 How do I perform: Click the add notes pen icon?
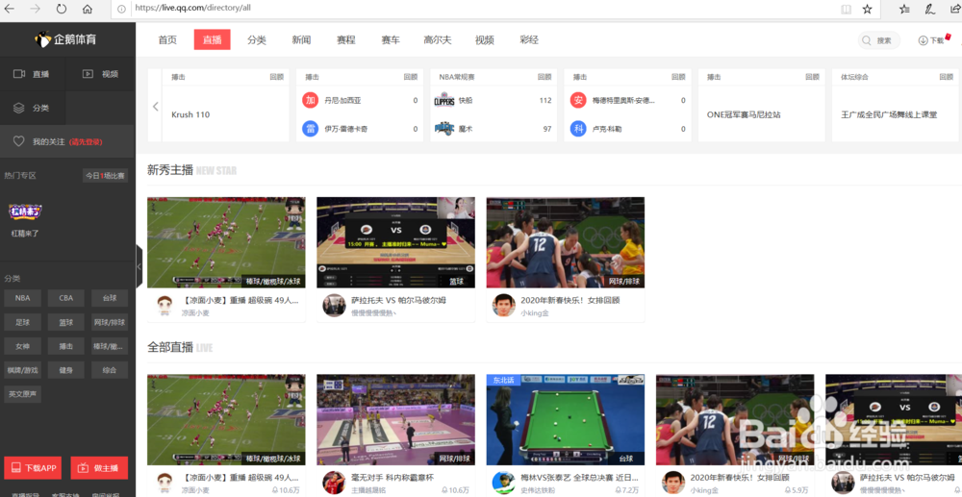point(930,10)
